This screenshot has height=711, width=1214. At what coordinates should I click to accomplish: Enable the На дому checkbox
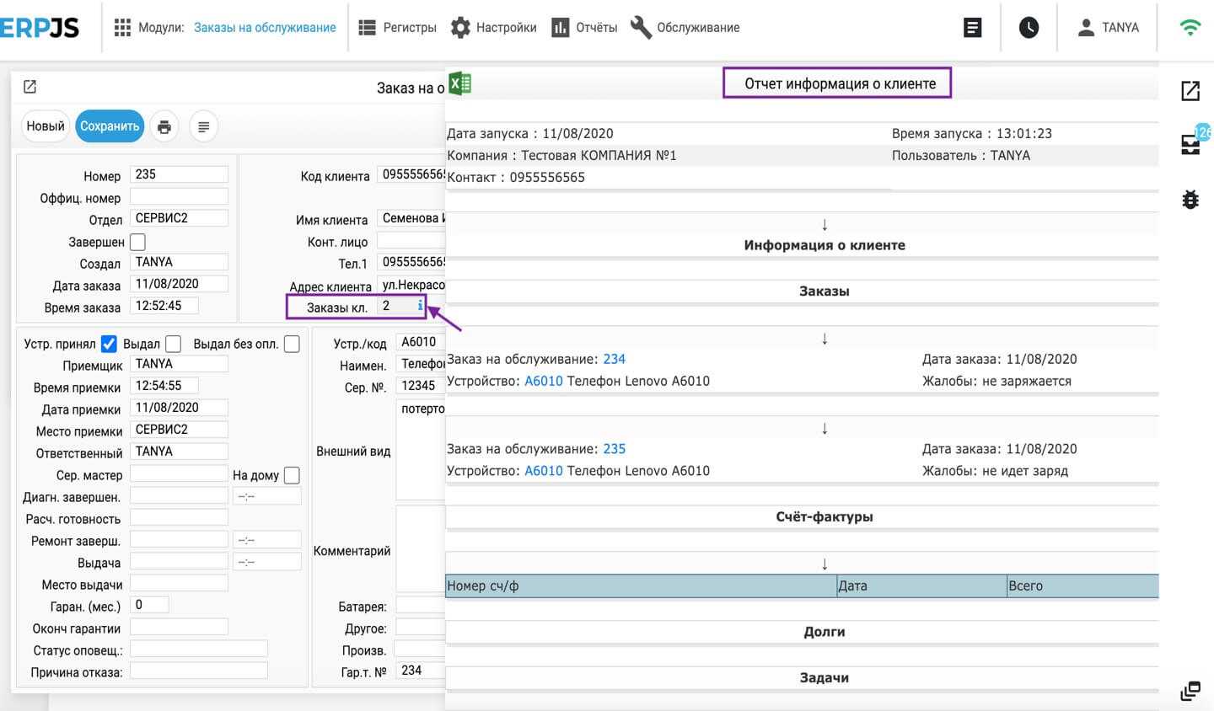point(292,475)
